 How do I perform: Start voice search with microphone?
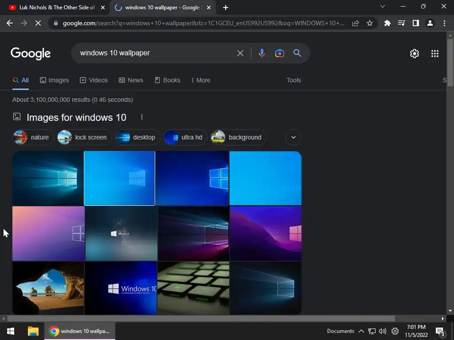pos(262,53)
